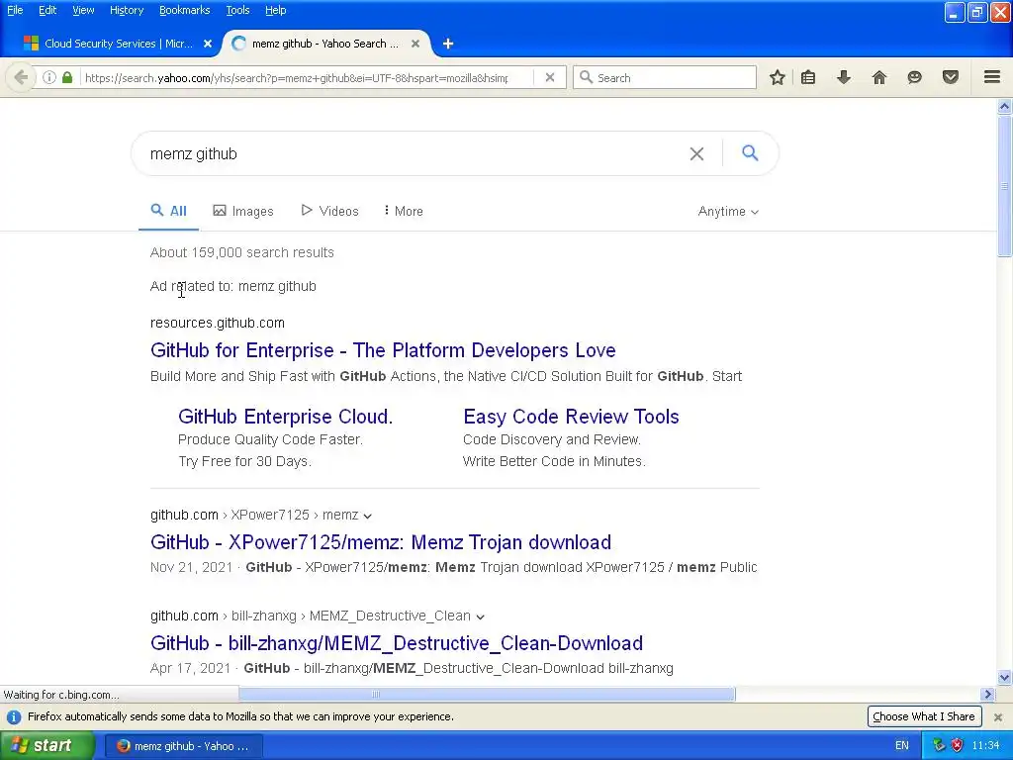Image resolution: width=1013 pixels, height=760 pixels.
Task: Click the 11:34 taskbar clock
Action: pyautogui.click(x=985, y=746)
